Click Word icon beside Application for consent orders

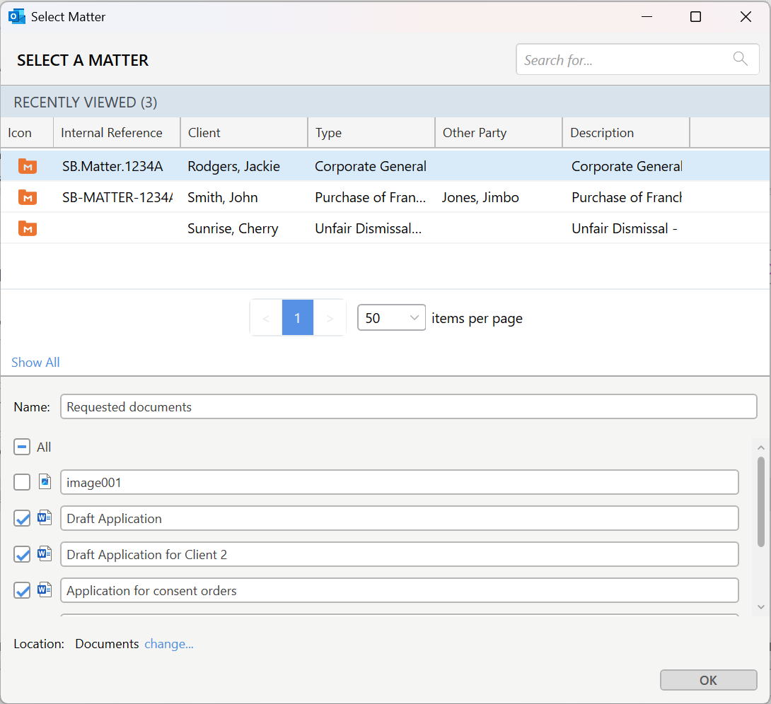coord(45,589)
